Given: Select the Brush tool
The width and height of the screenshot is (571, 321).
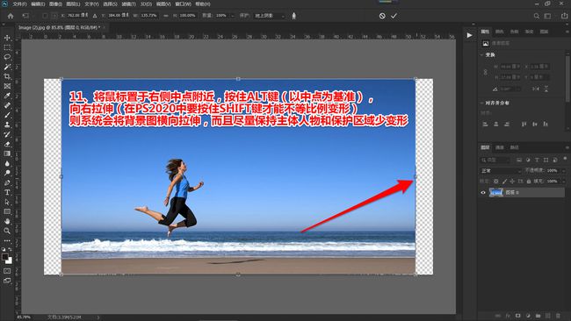Looking at the screenshot, I should [x=7, y=115].
